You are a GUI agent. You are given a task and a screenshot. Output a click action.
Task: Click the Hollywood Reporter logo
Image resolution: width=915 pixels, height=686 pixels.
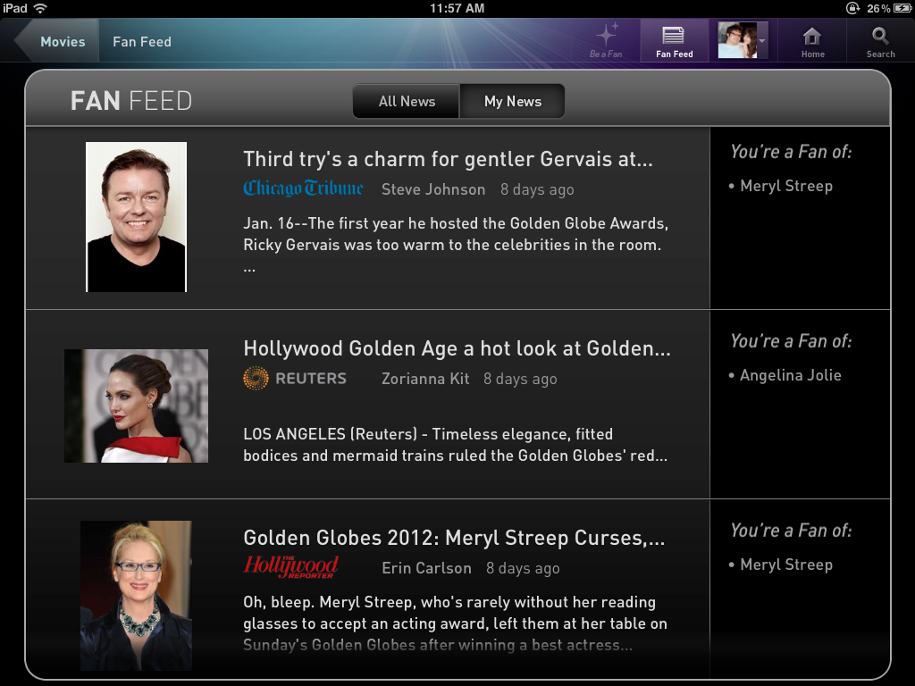click(x=290, y=567)
